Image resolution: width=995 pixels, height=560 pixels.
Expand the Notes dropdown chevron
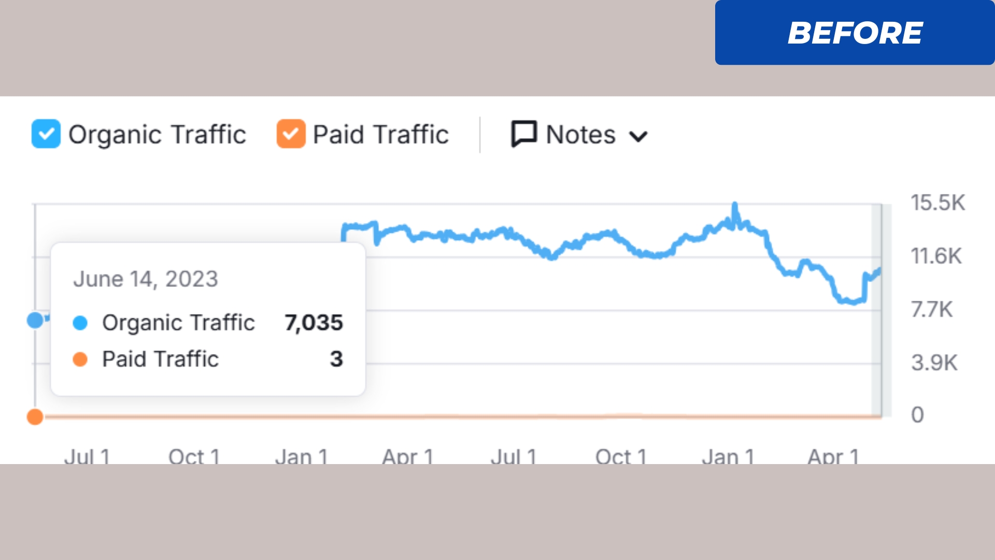638,136
